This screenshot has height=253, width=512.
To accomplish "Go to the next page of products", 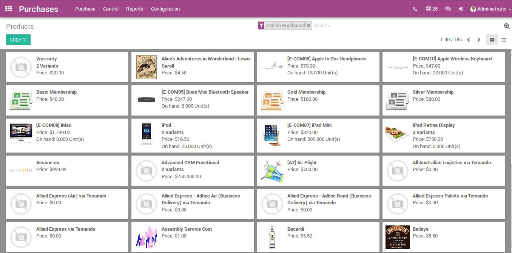I will 479,40.
